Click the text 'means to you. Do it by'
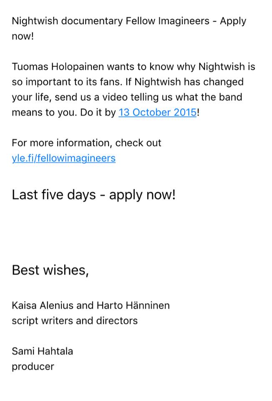The width and height of the screenshot is (272, 401). tap(64, 112)
